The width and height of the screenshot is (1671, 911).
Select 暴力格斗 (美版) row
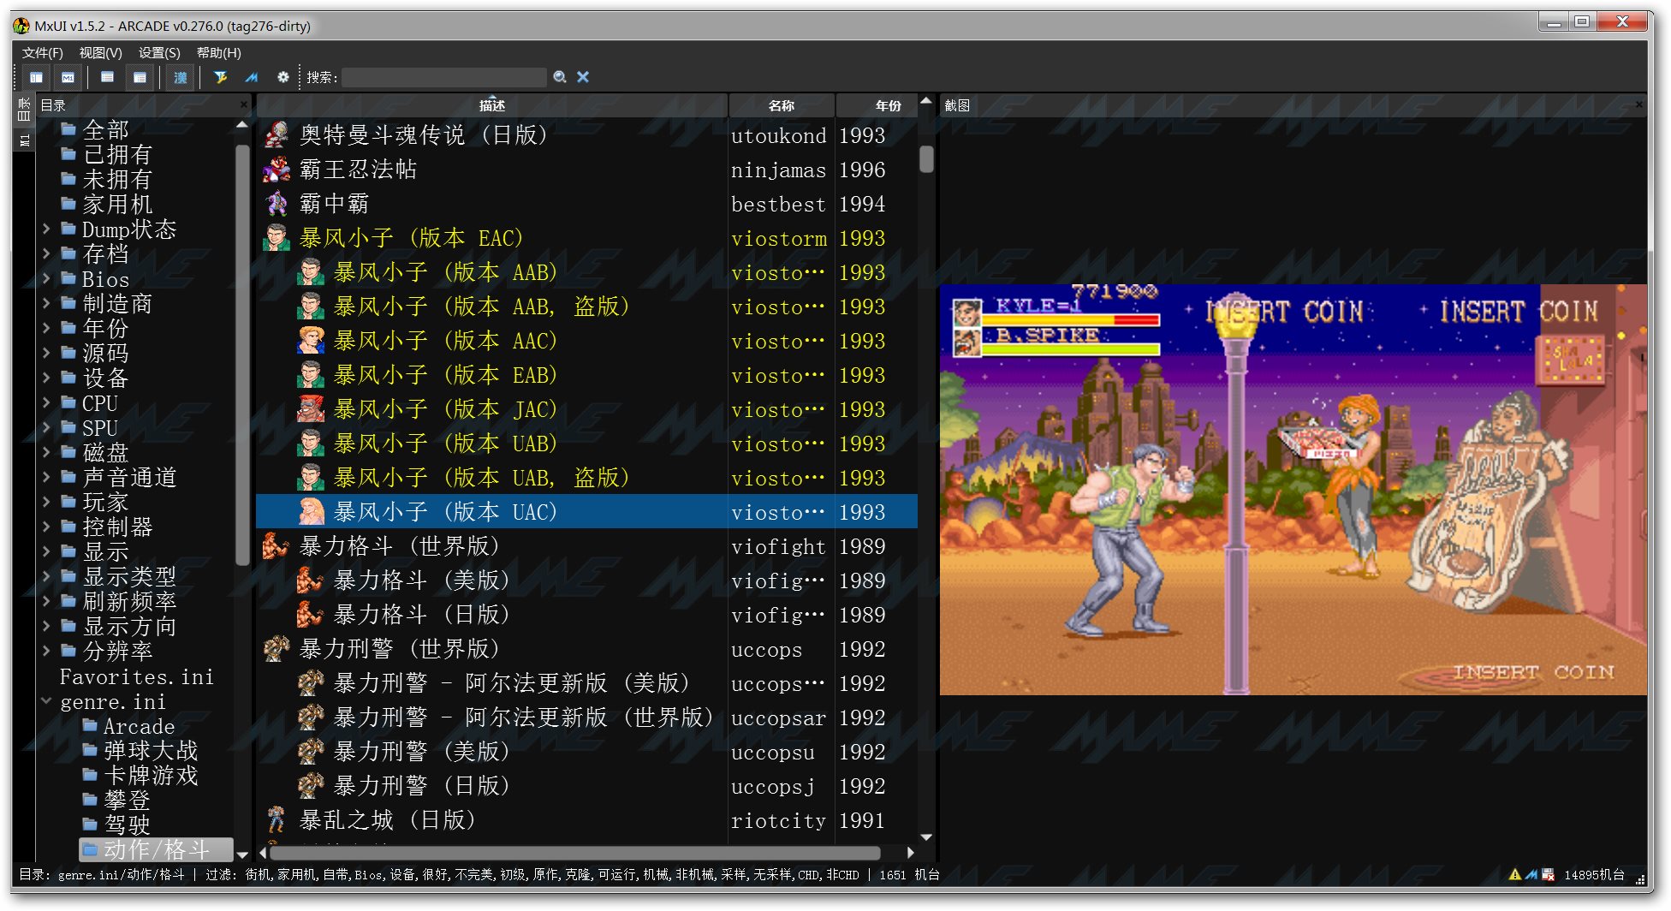(x=586, y=581)
